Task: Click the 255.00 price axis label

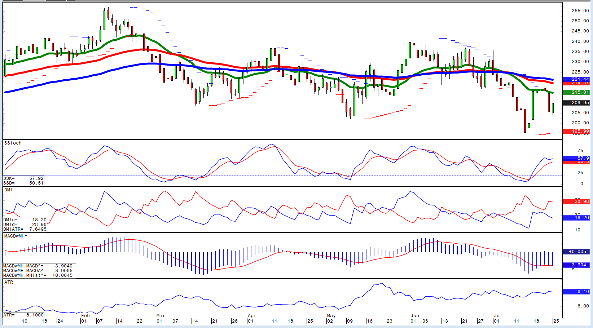Action: 580,11
